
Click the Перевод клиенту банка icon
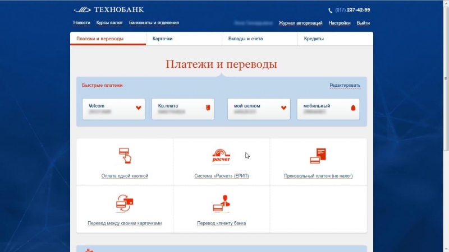pyautogui.click(x=221, y=203)
